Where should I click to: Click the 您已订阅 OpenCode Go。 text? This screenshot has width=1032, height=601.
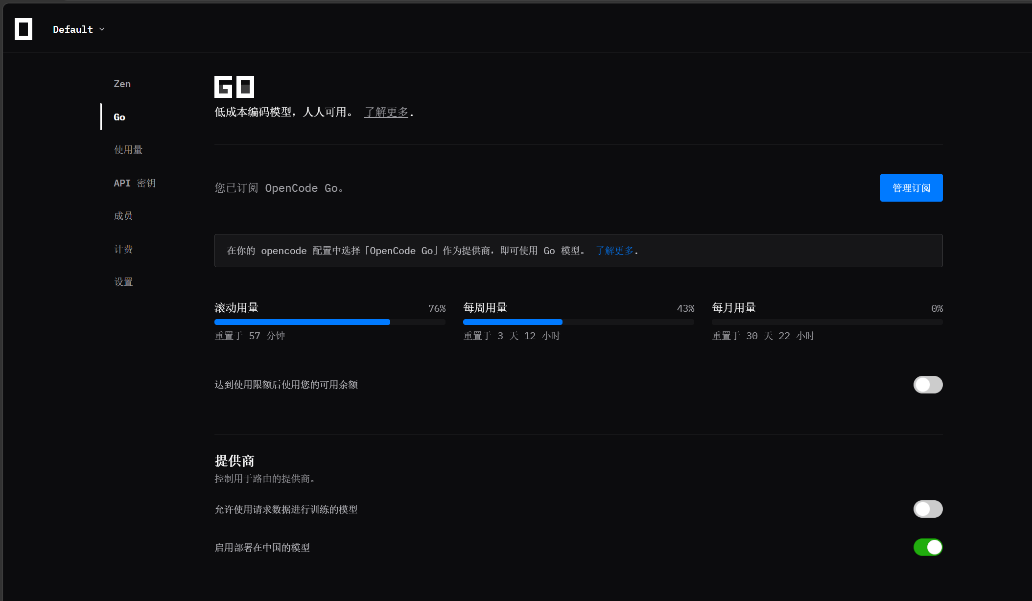tap(279, 188)
